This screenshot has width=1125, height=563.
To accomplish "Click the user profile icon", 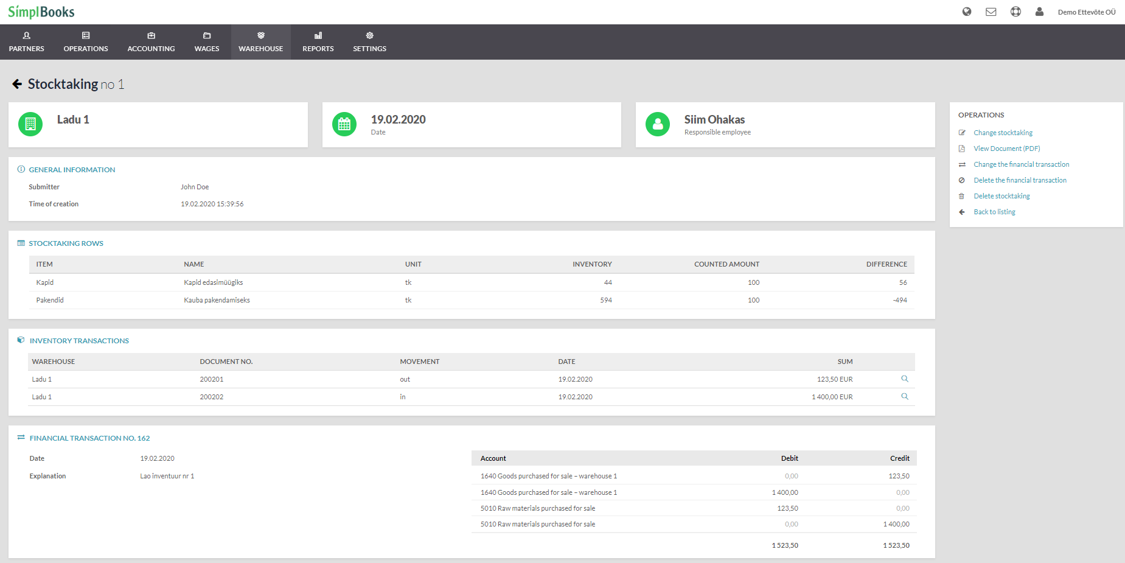I will point(1039,12).
